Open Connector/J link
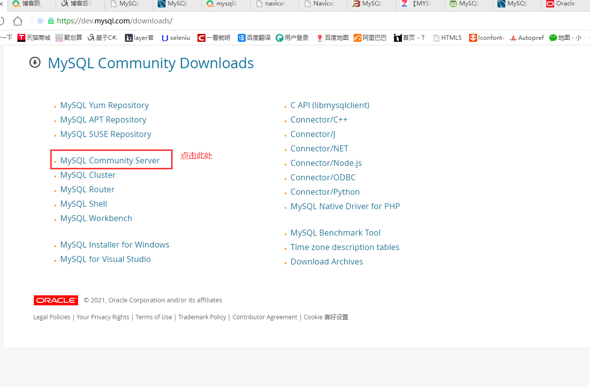 point(313,134)
